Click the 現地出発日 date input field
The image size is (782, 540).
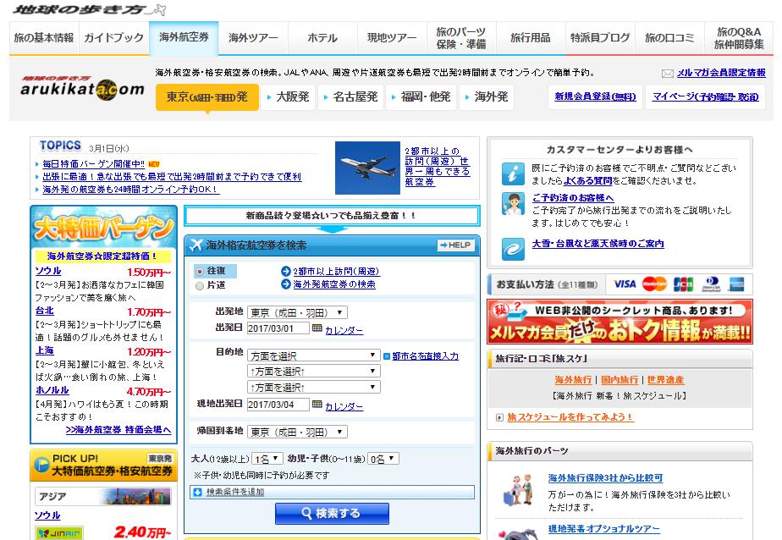[278, 405]
